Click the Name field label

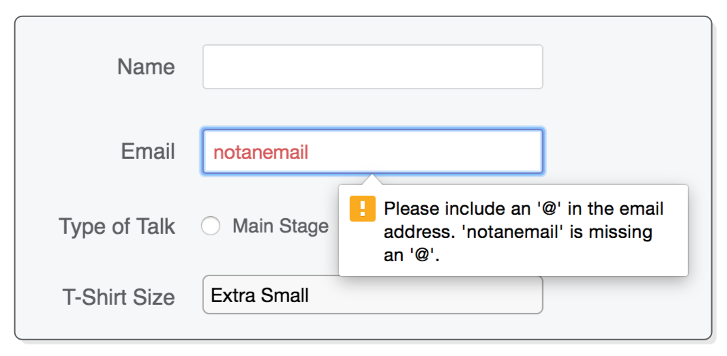(146, 67)
